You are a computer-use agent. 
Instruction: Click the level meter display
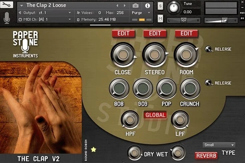tap(221, 8)
